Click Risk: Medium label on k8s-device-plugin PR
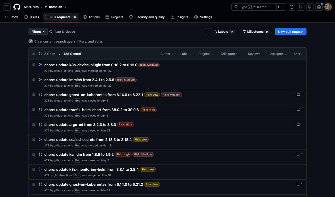335x197 pixels. pyautogui.click(x=149, y=65)
